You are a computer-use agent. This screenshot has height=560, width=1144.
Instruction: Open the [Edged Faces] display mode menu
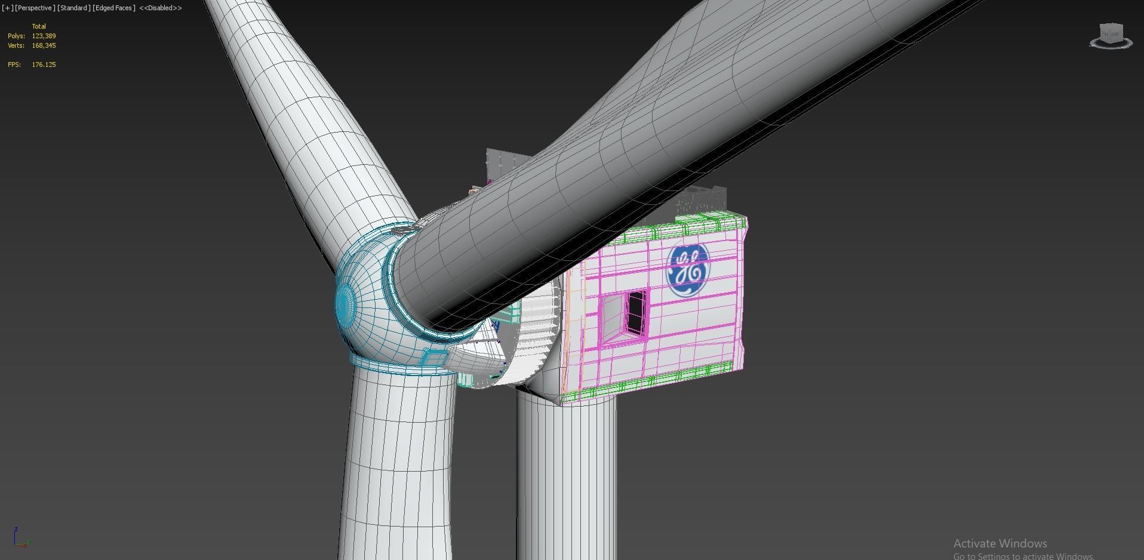click(114, 8)
